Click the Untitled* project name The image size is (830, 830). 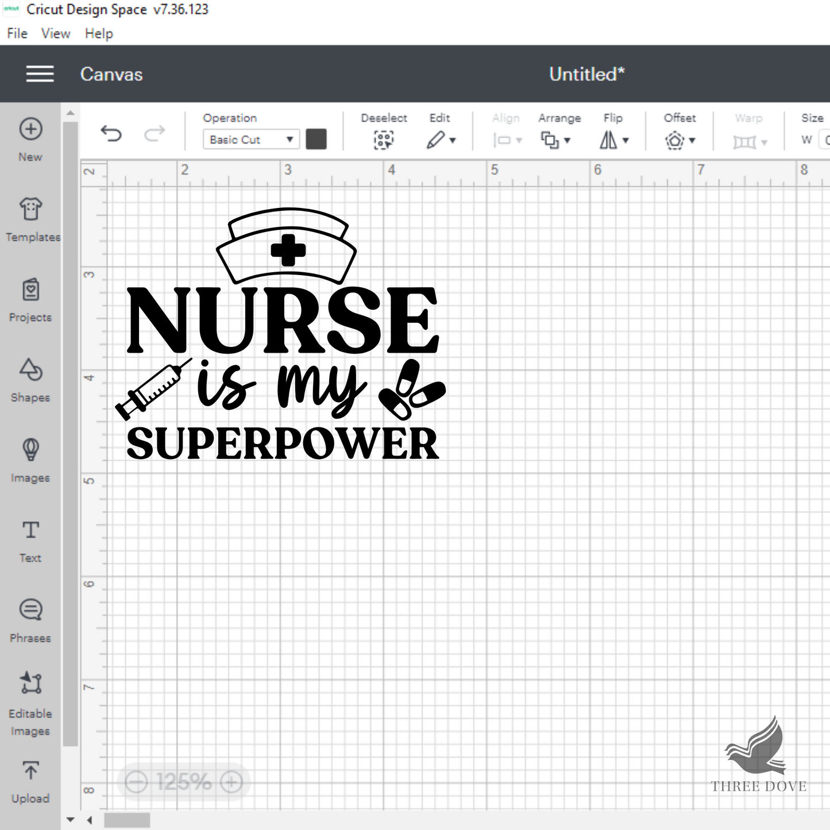[586, 74]
